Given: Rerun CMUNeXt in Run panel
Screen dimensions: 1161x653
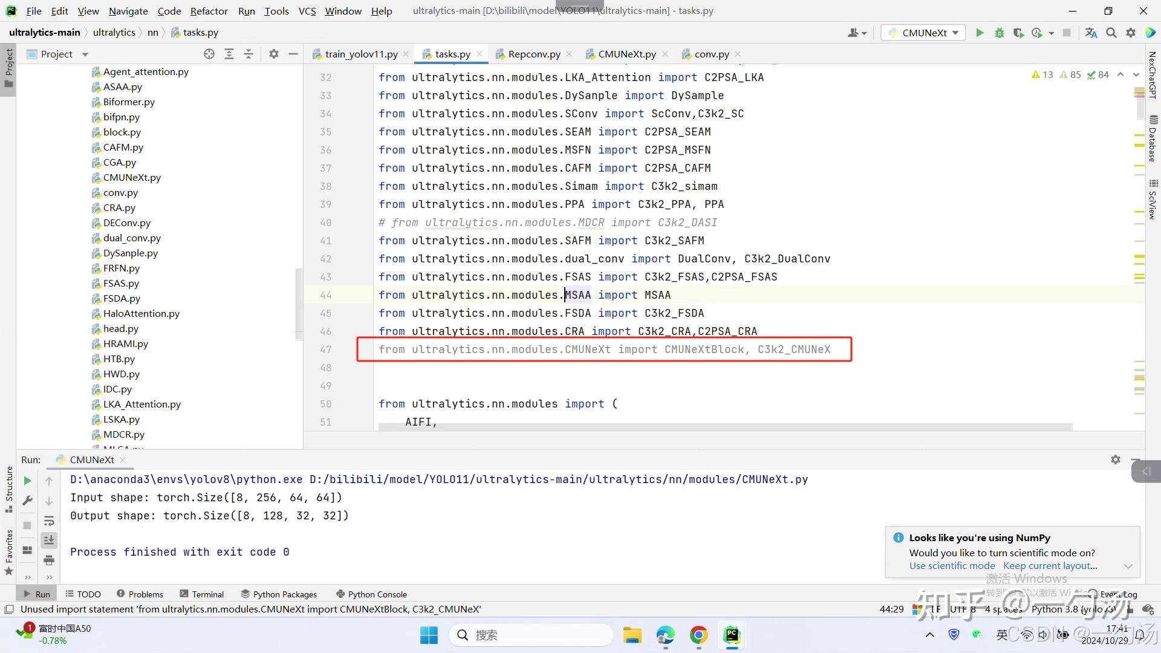Looking at the screenshot, I should [x=27, y=481].
